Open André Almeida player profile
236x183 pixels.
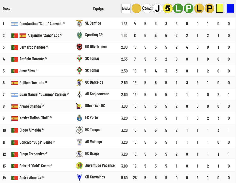[30, 177]
